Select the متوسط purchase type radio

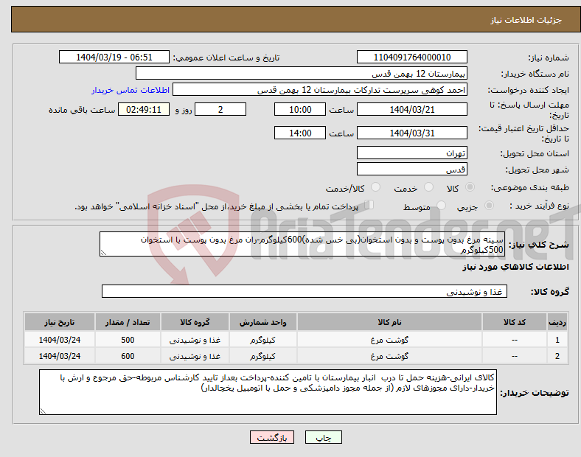pos(441,205)
